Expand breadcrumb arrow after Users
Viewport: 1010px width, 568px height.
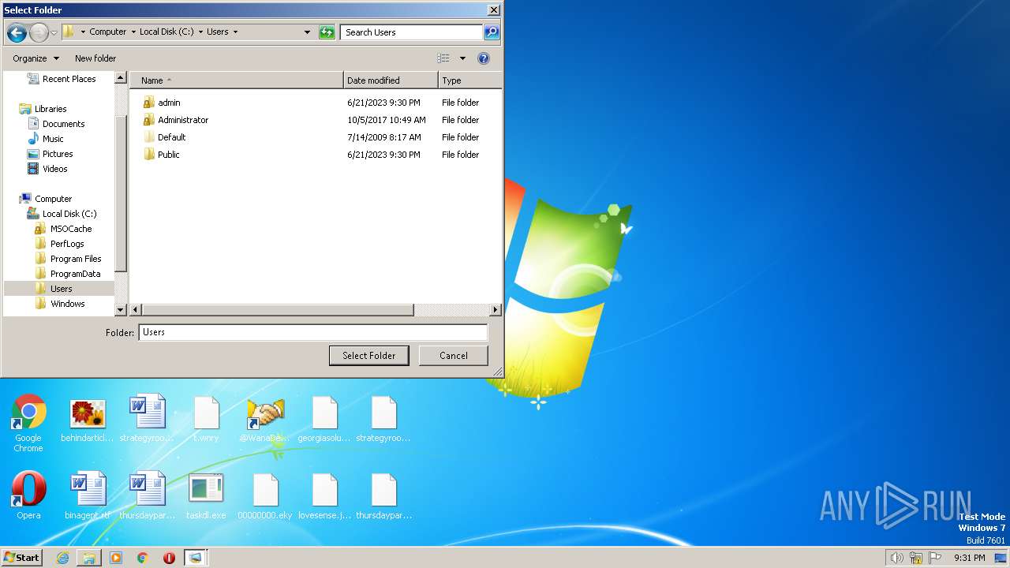coord(235,32)
